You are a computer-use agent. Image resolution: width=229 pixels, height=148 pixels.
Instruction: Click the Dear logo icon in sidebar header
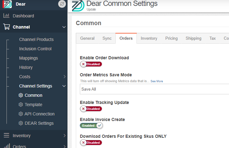pos(7,4)
